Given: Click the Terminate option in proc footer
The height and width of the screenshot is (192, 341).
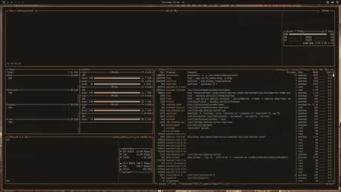Looking at the screenshot, I should [x=186, y=183].
